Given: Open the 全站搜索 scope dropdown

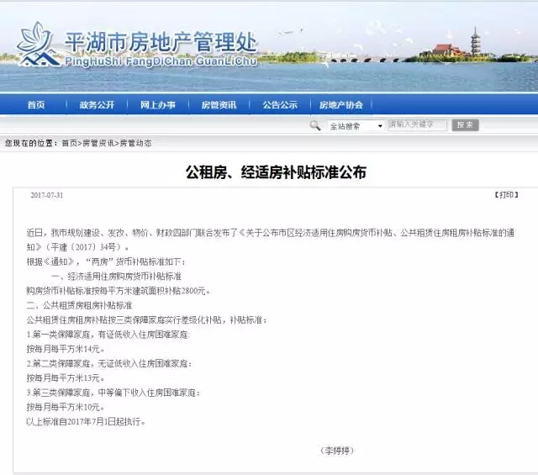Looking at the screenshot, I should tap(356, 126).
